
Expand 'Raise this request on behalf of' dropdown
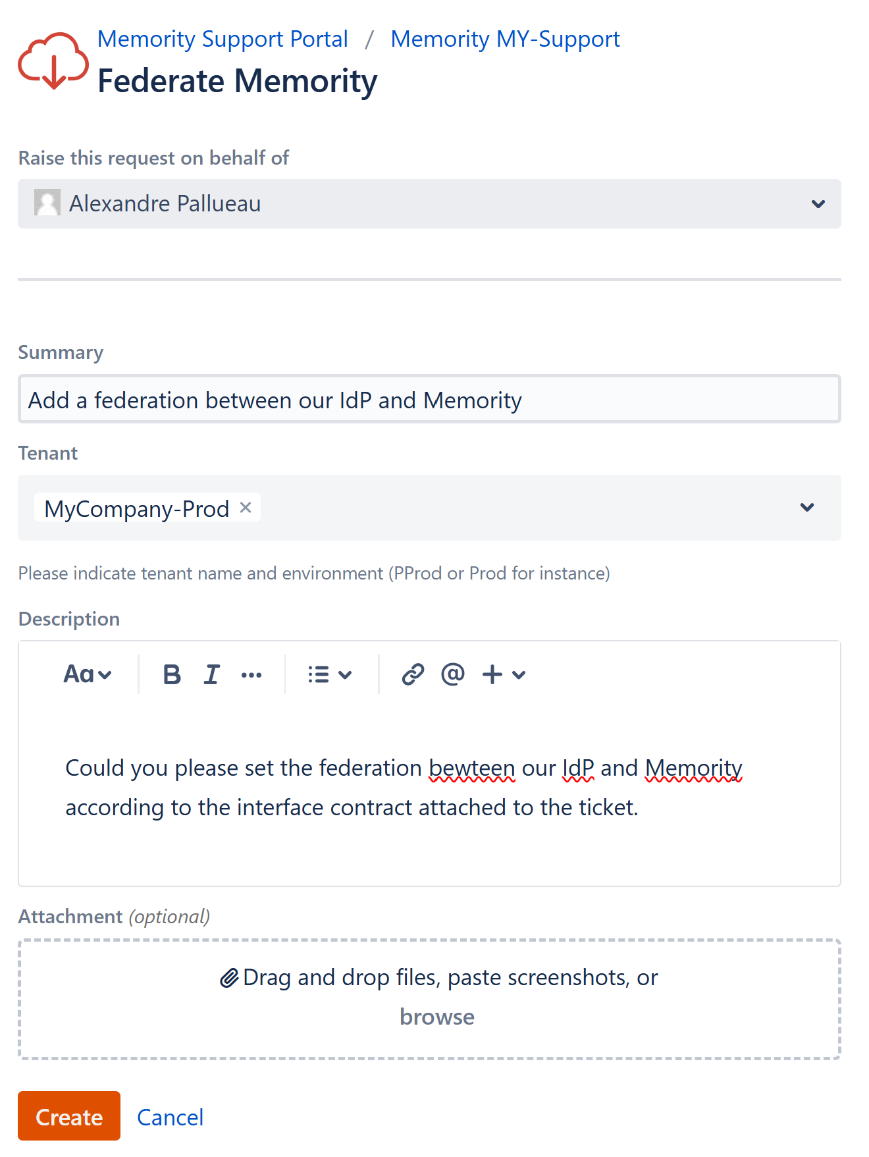point(818,204)
